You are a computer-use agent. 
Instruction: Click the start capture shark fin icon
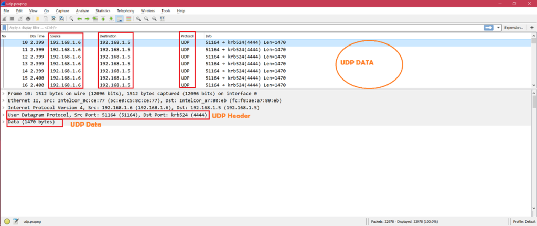[x=4, y=19]
